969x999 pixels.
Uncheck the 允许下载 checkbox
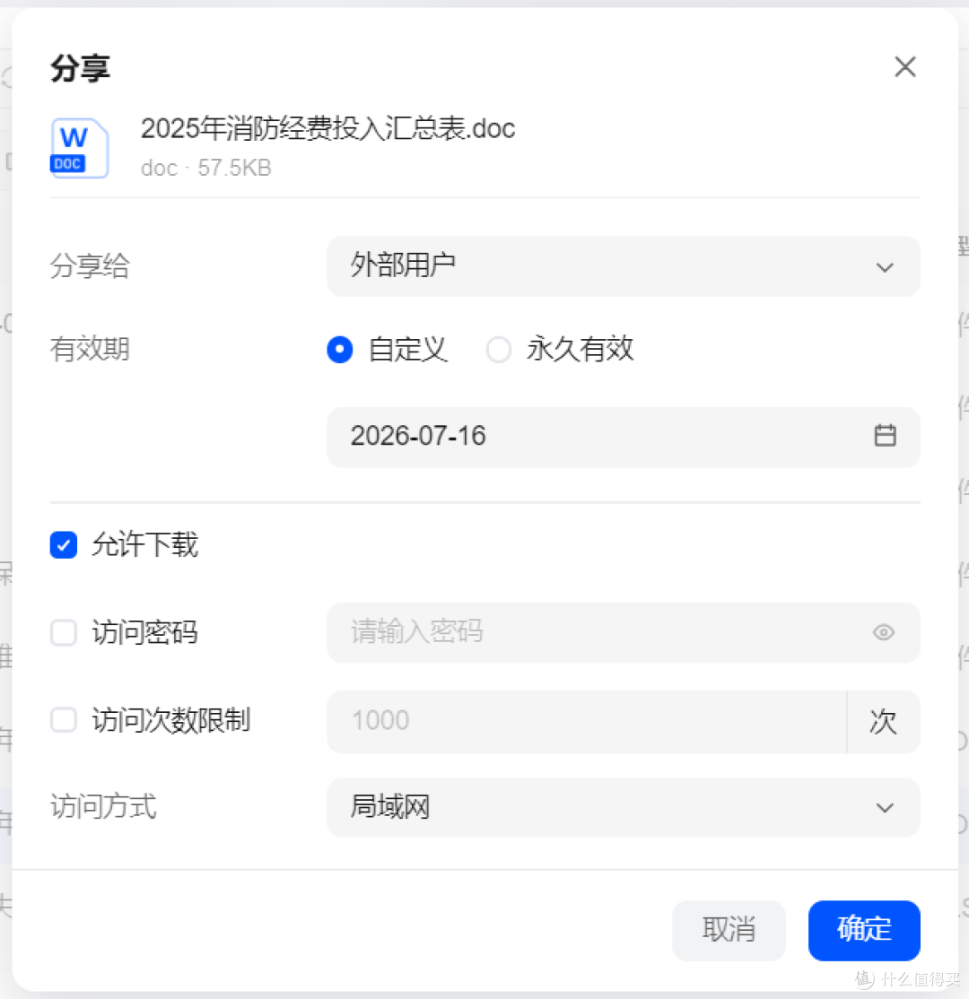(64, 544)
